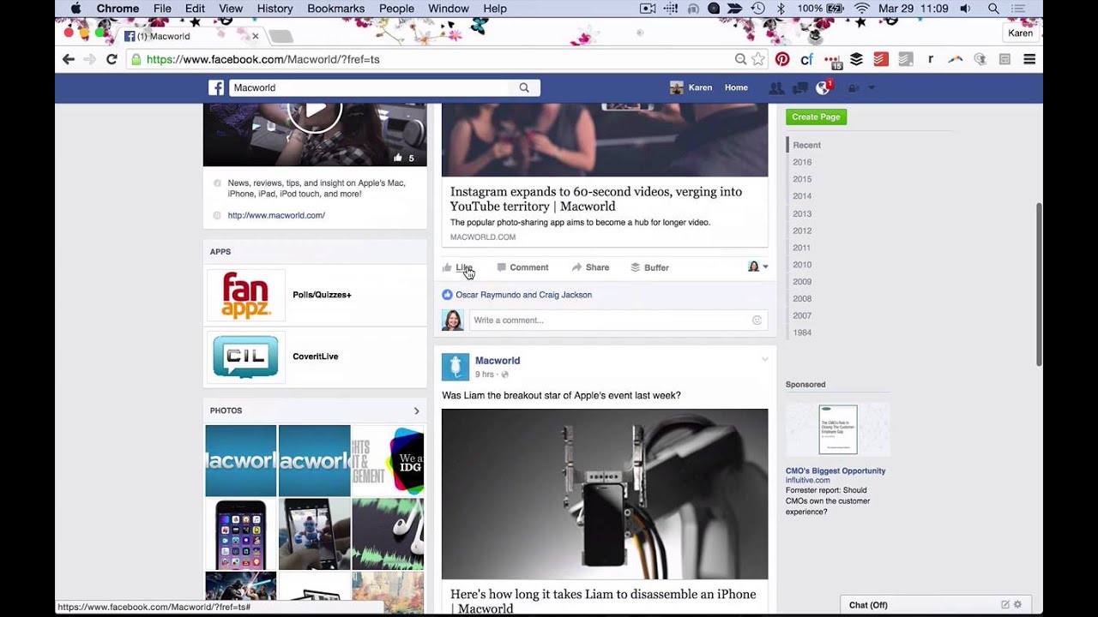Open chat settings gear icon
This screenshot has width=1098, height=617.
tap(1017, 605)
